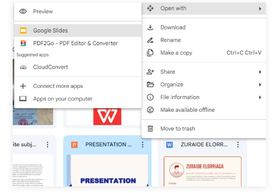Expand the Organize submenu arrow

[x=260, y=84]
